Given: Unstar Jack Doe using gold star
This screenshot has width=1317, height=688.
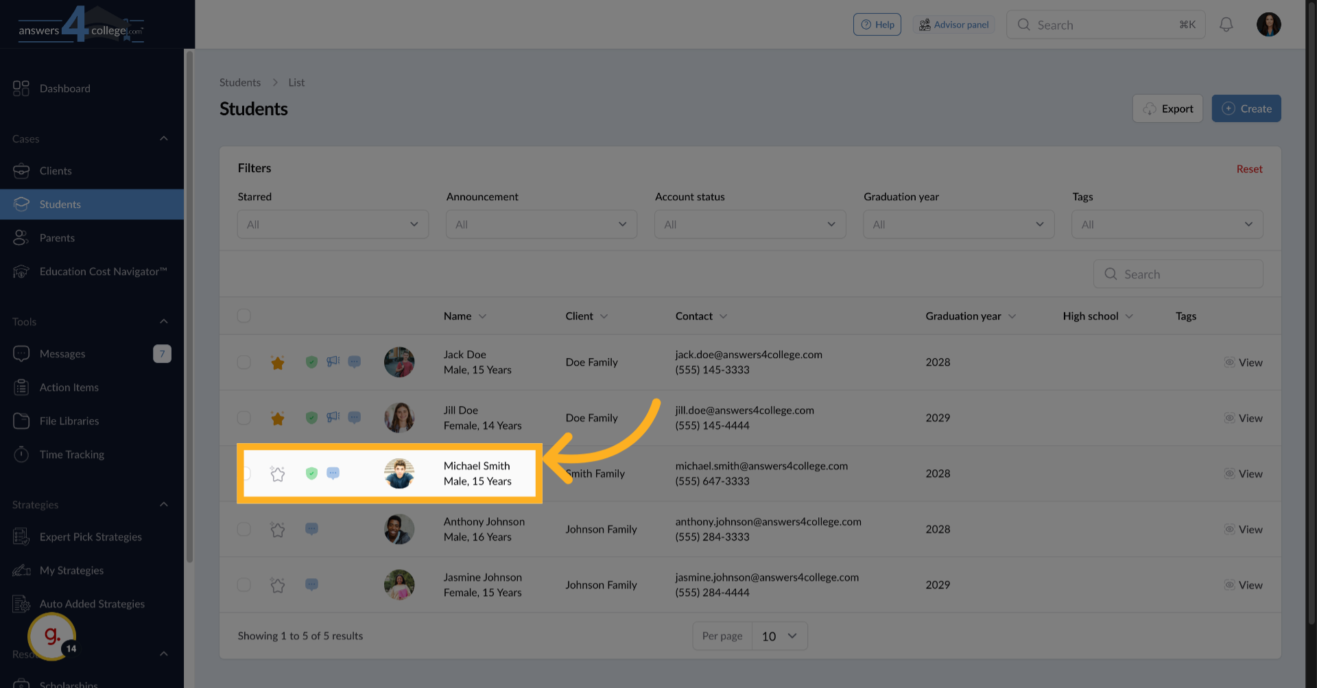Looking at the screenshot, I should tap(277, 363).
